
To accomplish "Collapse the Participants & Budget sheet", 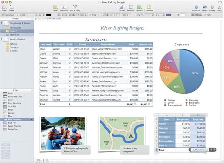I will coord(2,23).
